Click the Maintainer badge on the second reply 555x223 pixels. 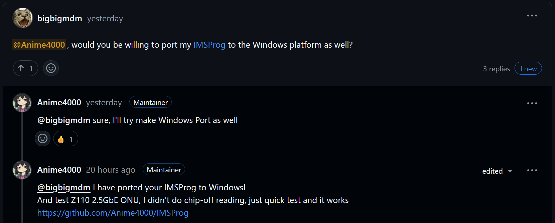click(164, 169)
